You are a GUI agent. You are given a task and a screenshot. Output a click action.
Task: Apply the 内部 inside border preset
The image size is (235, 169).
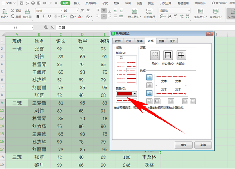click(x=181, y=56)
